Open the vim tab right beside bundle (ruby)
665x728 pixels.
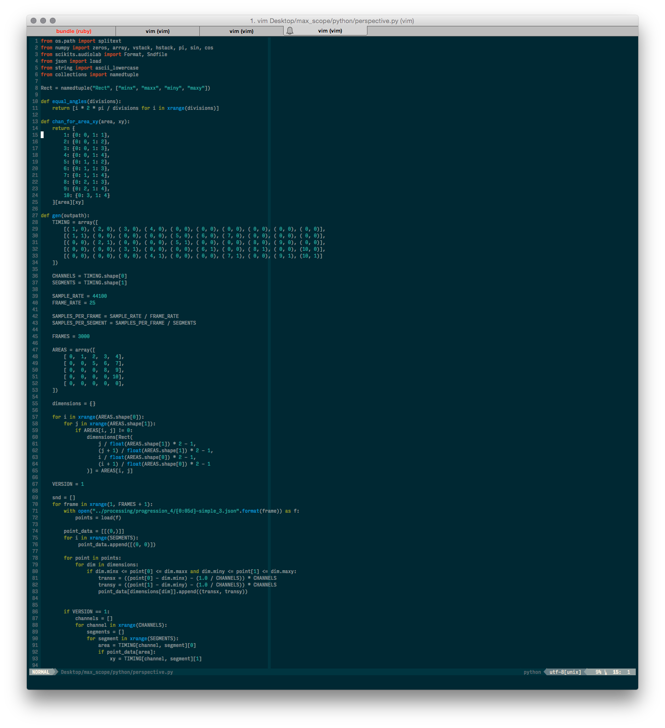pos(158,31)
